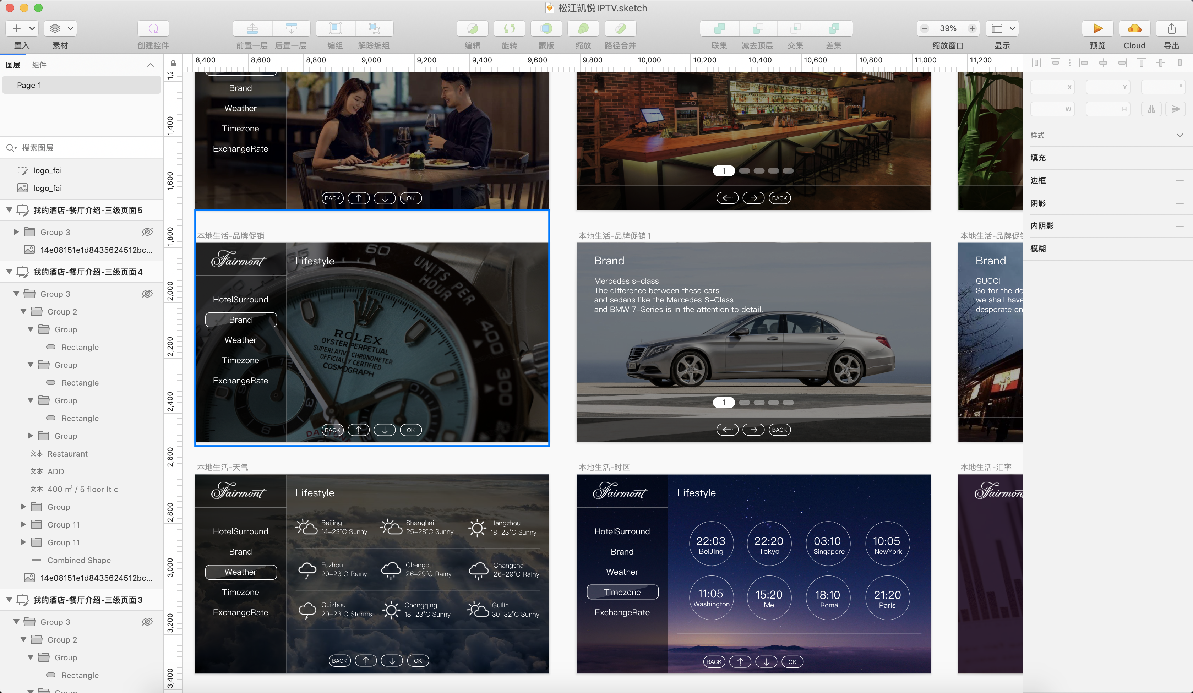The width and height of the screenshot is (1193, 693).
Task: Toggle eye icon on Group 3 under 三级页面3
Action: click(147, 622)
